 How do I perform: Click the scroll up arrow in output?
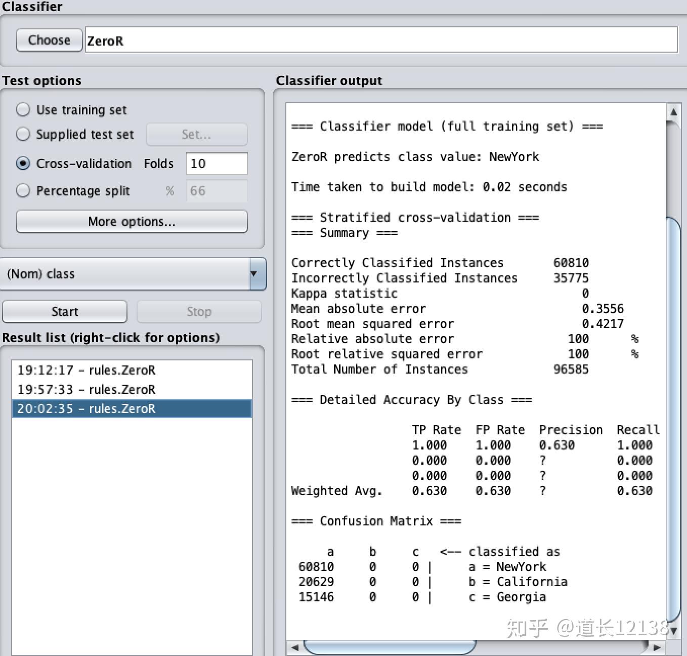click(673, 111)
